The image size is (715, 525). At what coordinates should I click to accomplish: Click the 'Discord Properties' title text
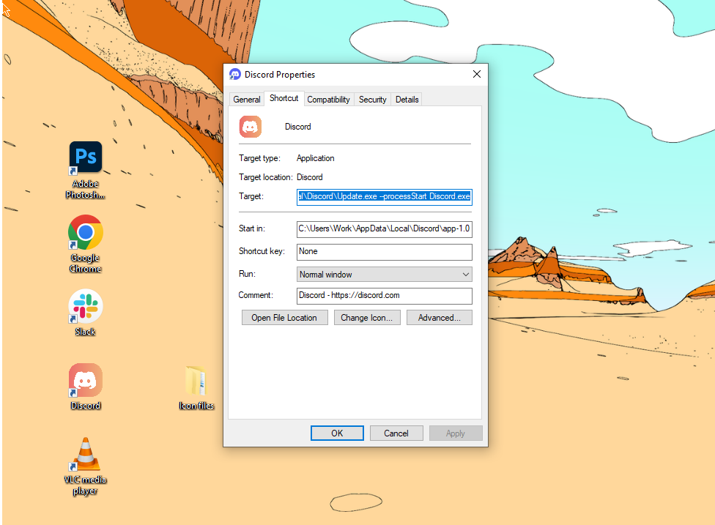coord(280,74)
